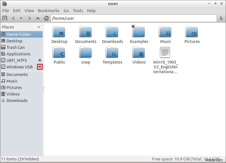
Task: Open the Tools menu
Action: pyautogui.click(x=78, y=11)
